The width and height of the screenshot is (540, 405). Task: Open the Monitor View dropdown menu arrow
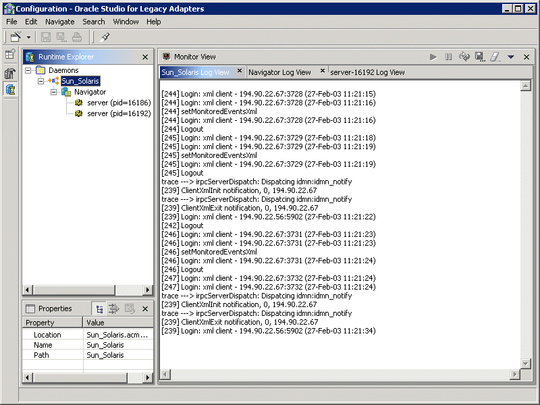click(x=511, y=57)
